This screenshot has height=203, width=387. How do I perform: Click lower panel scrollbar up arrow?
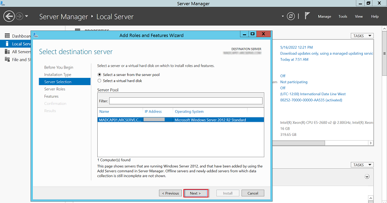[371, 198]
